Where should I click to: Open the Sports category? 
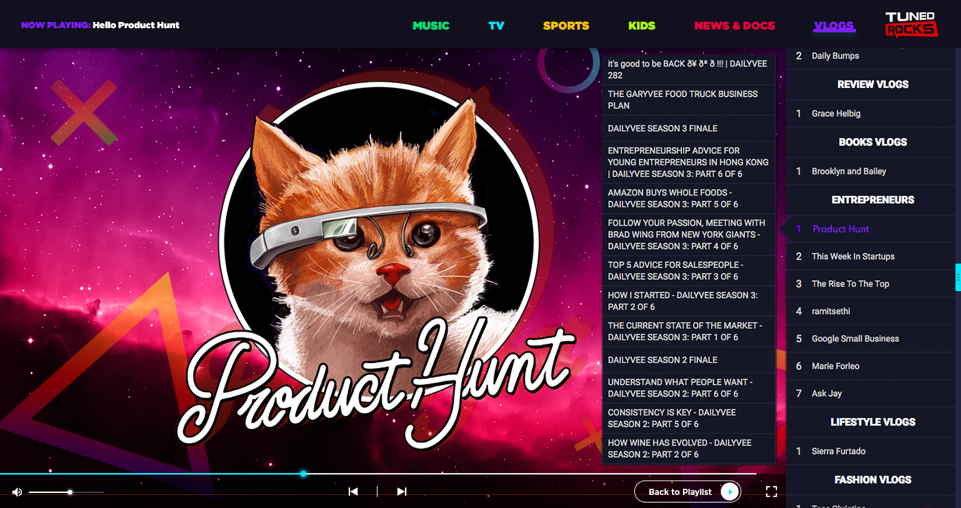coord(566,25)
